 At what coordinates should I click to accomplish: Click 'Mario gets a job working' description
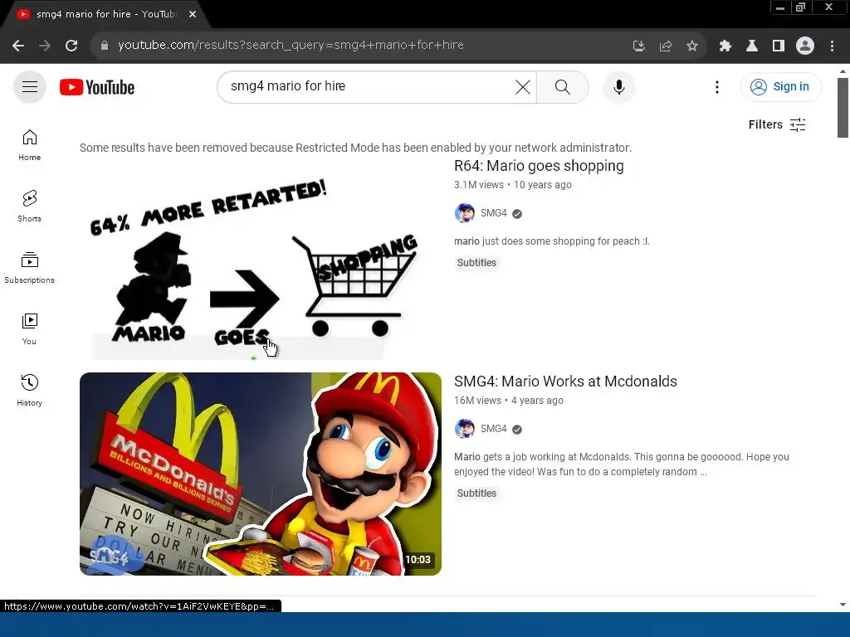click(x=621, y=464)
